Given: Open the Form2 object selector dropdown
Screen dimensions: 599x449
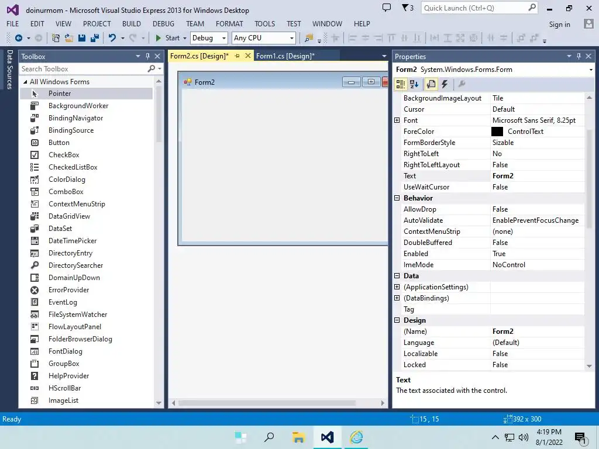Looking at the screenshot, I should coord(591,70).
